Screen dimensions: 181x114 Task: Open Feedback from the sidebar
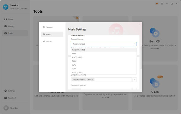(15, 98)
